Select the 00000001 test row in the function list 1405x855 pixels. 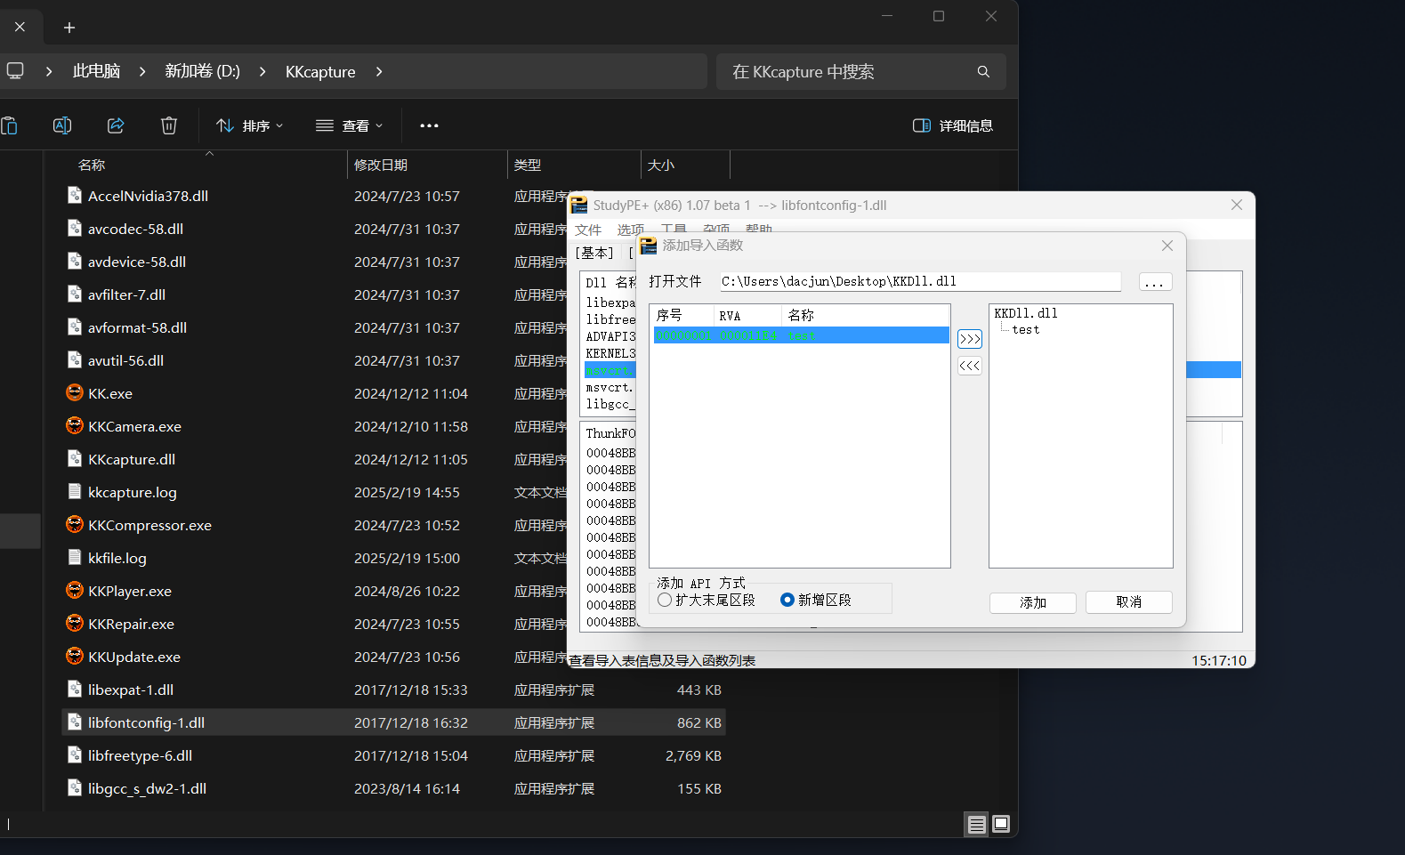[801, 335]
